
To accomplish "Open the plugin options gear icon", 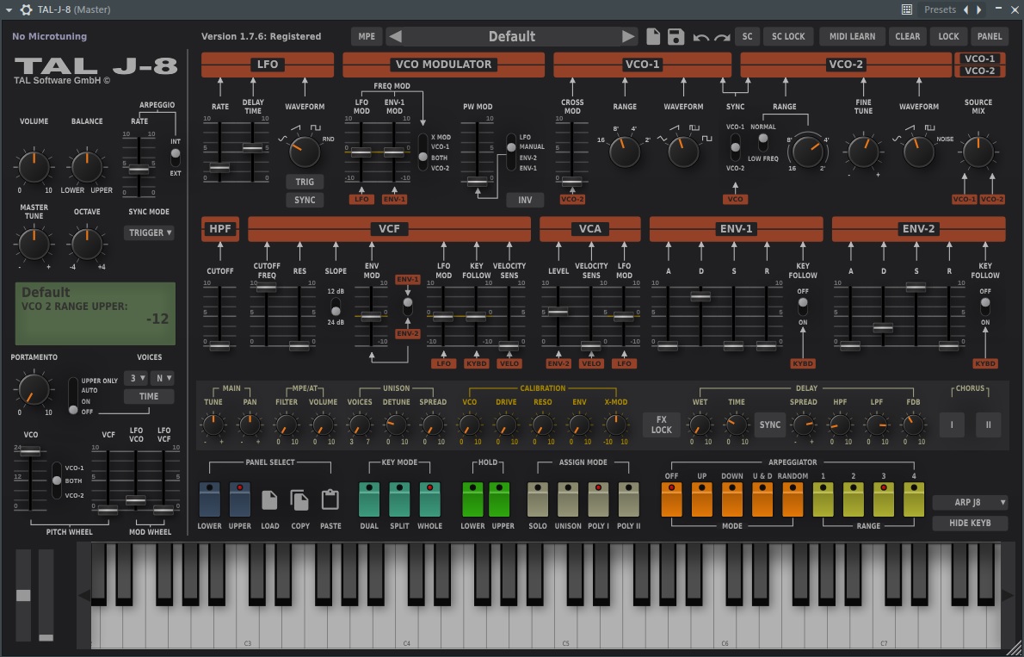I will [x=26, y=9].
